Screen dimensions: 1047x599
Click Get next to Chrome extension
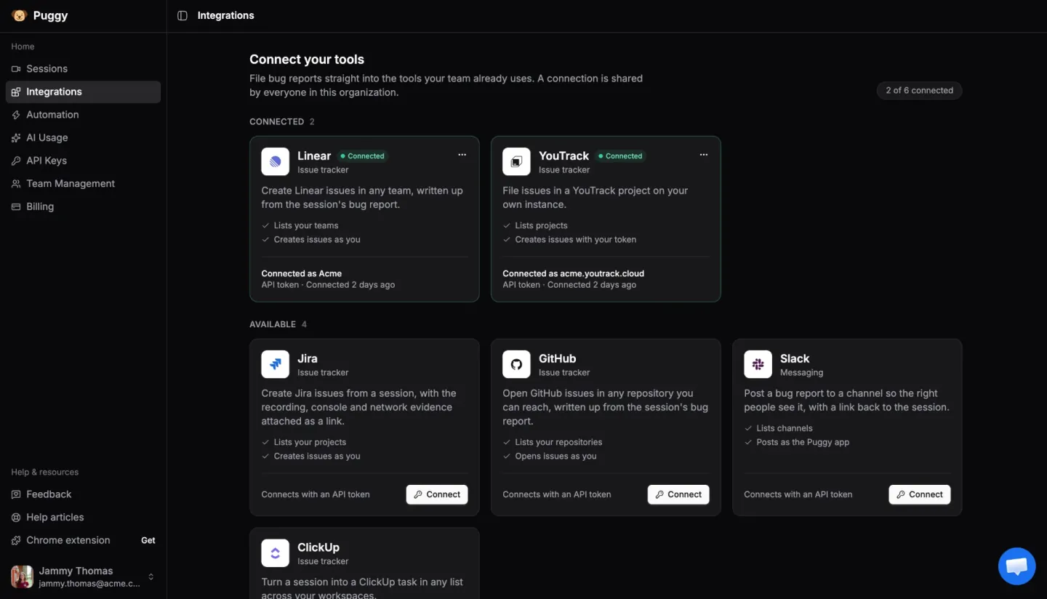click(x=148, y=540)
